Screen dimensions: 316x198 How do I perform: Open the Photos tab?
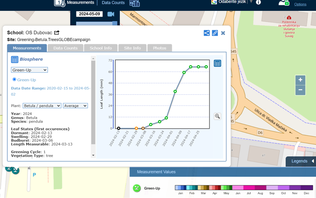[x=160, y=48]
